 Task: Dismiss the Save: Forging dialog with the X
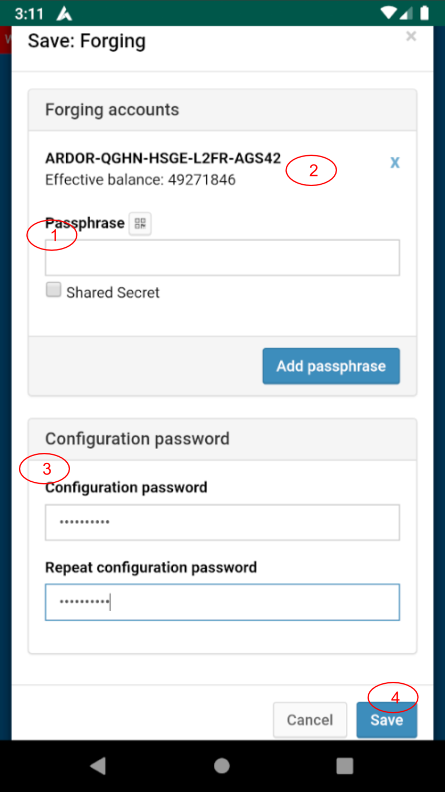(411, 36)
